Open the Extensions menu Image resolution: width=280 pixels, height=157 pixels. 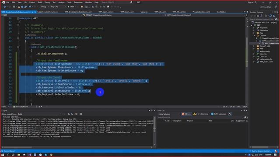click(78, 2)
